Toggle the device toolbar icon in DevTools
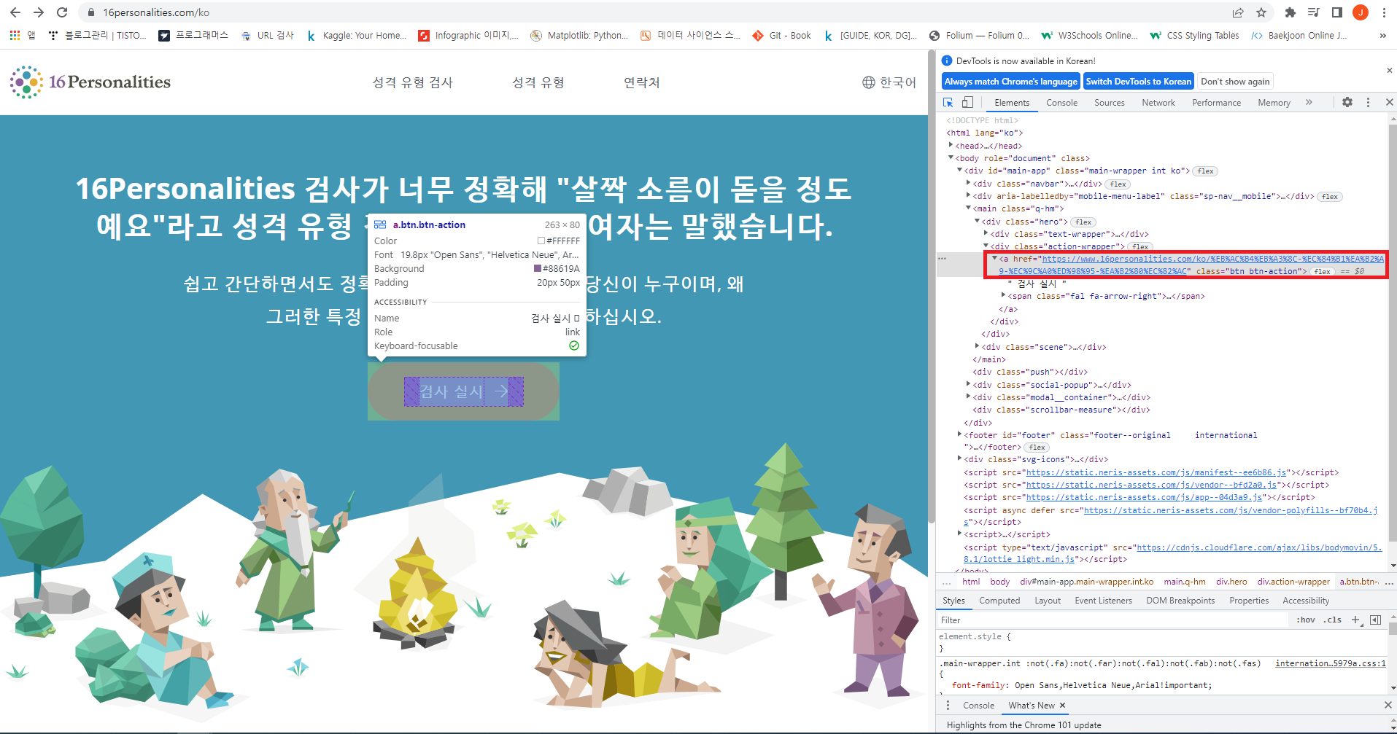 coord(967,102)
